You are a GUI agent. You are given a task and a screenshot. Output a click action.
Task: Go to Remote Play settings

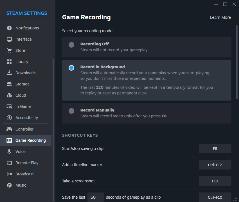(26, 163)
